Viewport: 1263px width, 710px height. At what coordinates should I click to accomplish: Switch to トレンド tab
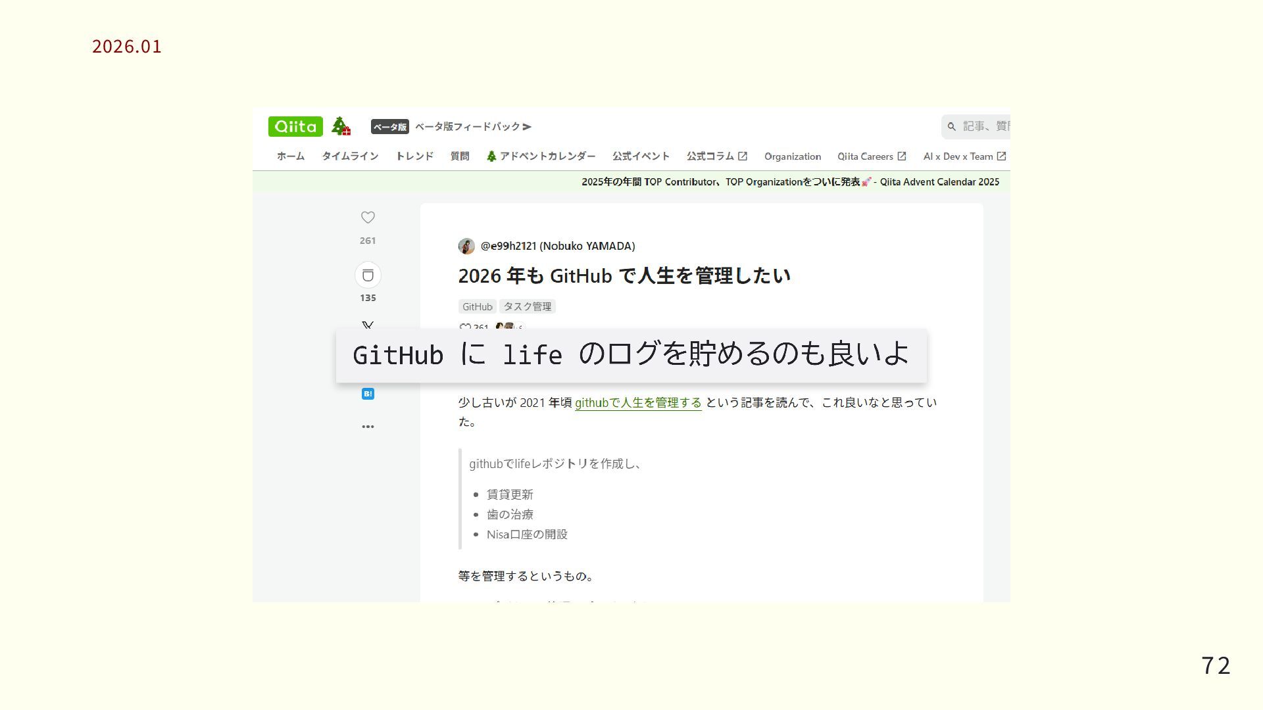414,156
